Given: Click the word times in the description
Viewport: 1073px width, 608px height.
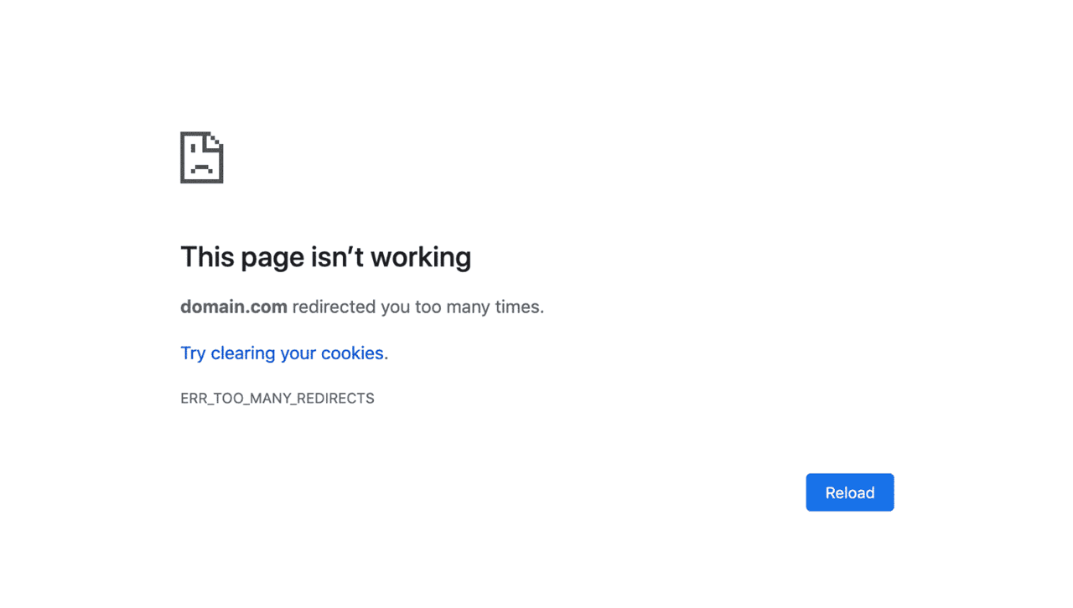Looking at the screenshot, I should click(x=520, y=307).
